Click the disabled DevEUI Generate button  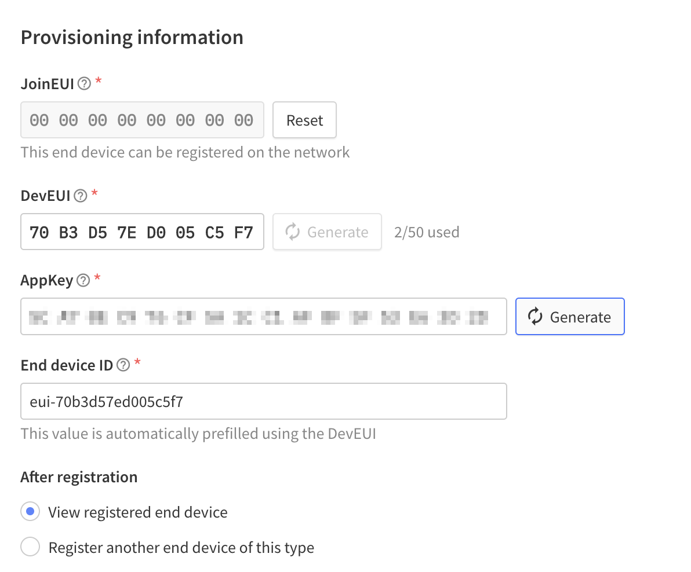[327, 232]
